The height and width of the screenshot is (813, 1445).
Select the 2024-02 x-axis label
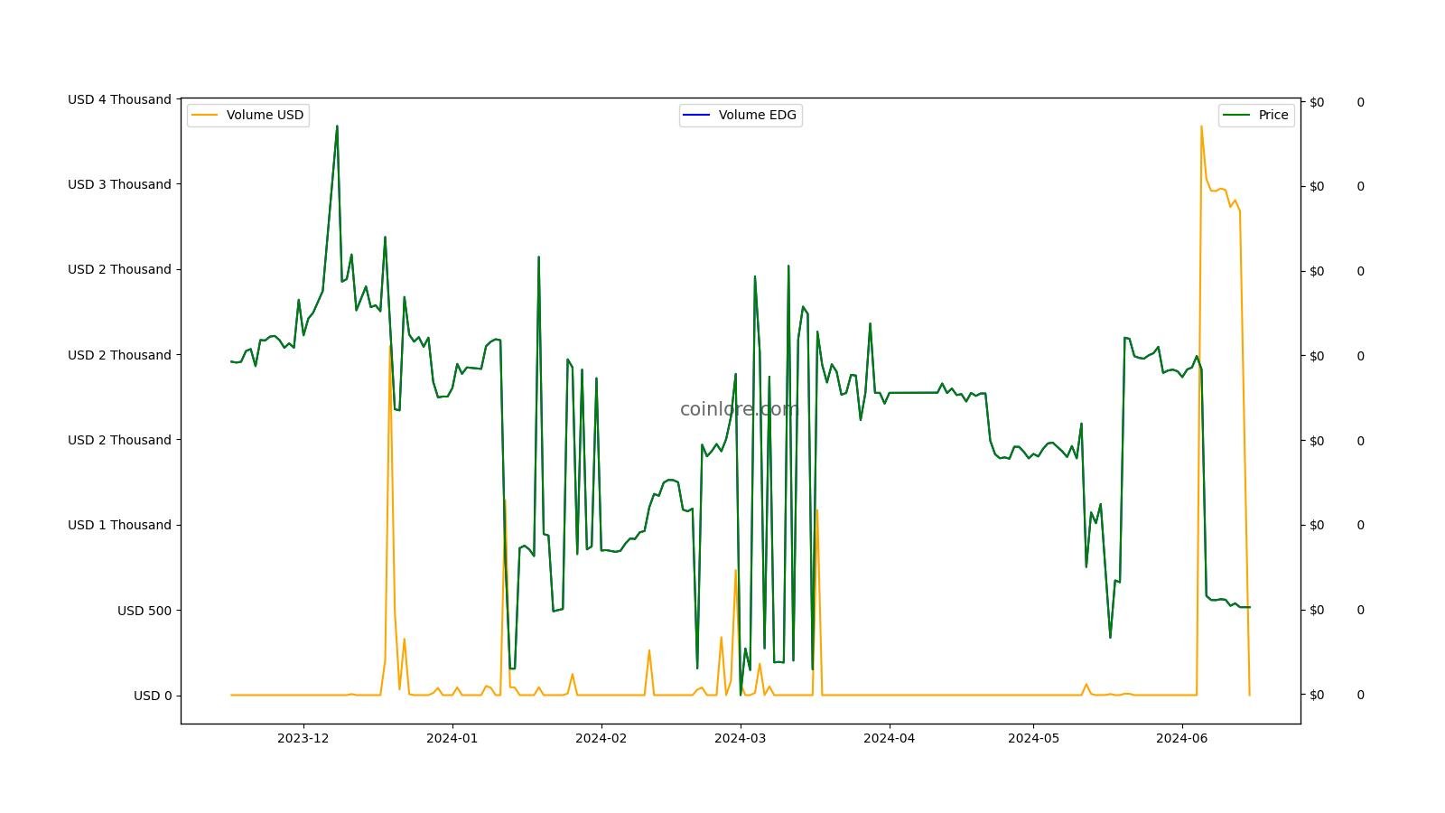[601, 738]
